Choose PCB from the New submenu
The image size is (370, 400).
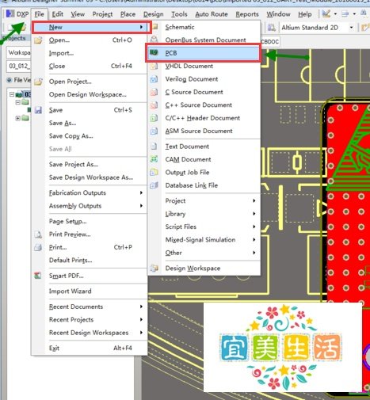(204, 53)
